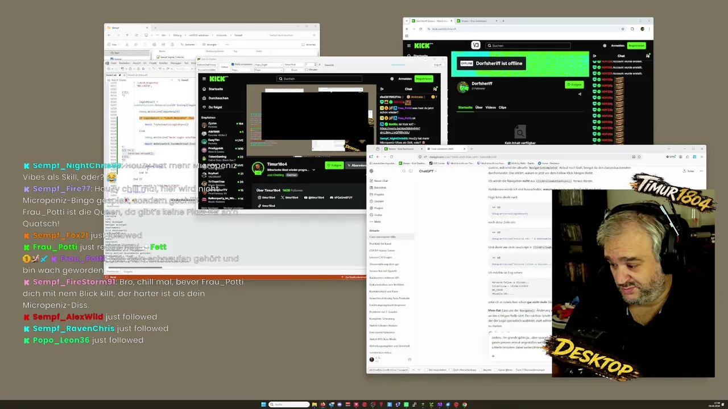728x409 pixels.
Task: Click the VJ icon beside Kick search in Chrome
Action: point(476,45)
